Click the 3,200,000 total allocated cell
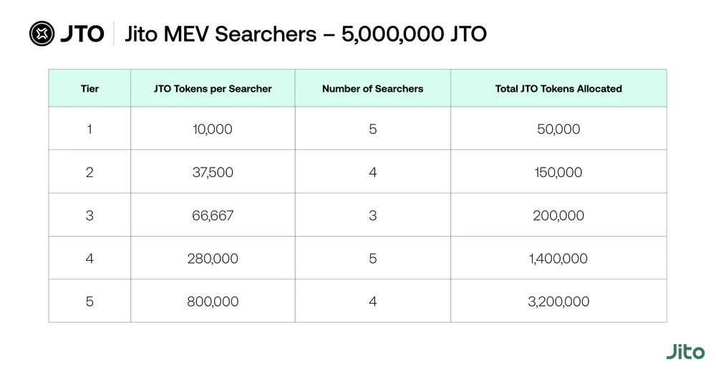 point(558,302)
